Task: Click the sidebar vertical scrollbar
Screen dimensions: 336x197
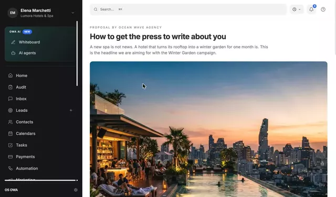Action: (x=77, y=53)
